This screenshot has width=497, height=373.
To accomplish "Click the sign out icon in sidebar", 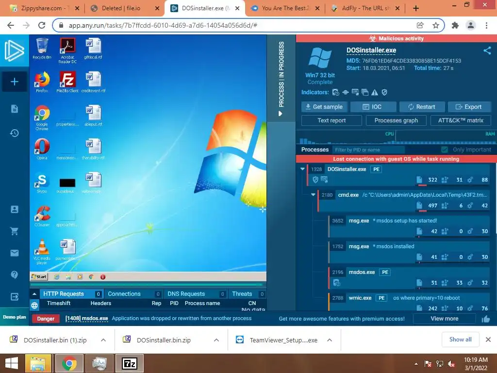I will point(14,297).
